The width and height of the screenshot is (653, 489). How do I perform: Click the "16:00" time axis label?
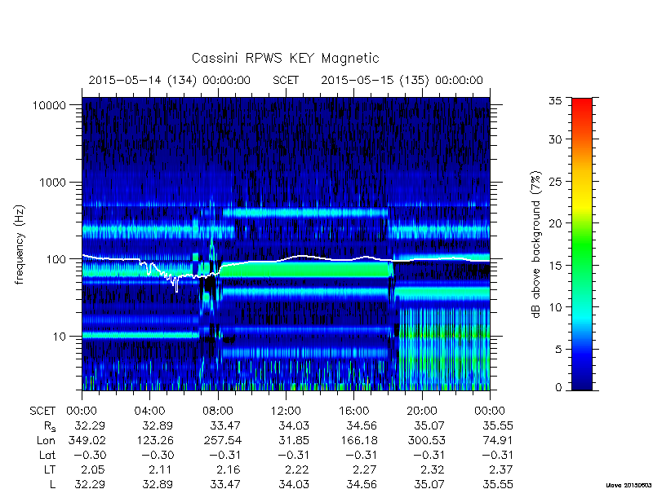click(x=354, y=411)
